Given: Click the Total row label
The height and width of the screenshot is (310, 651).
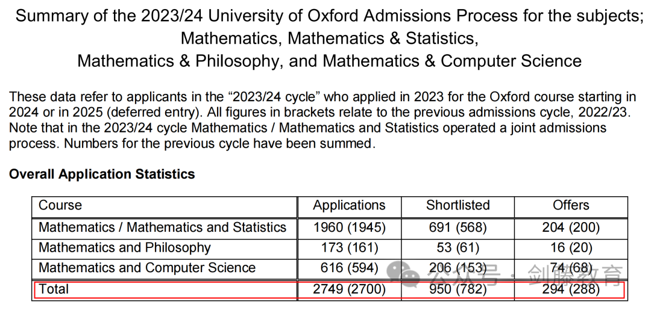Looking at the screenshot, I should pyautogui.click(x=54, y=289).
